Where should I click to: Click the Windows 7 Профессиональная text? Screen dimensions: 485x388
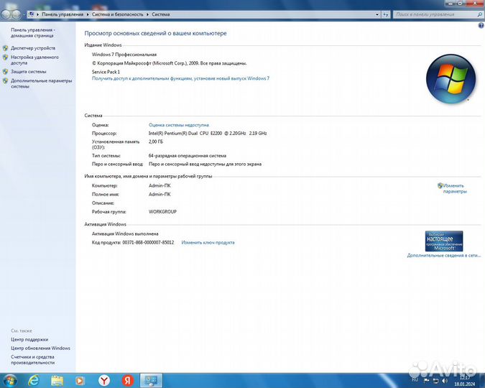(x=124, y=55)
